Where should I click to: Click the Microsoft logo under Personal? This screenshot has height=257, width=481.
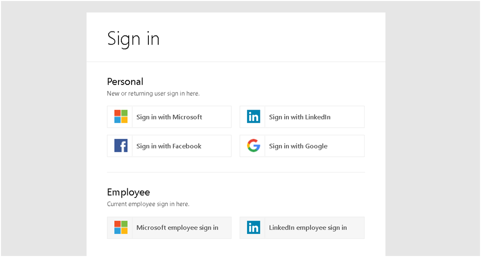click(121, 116)
